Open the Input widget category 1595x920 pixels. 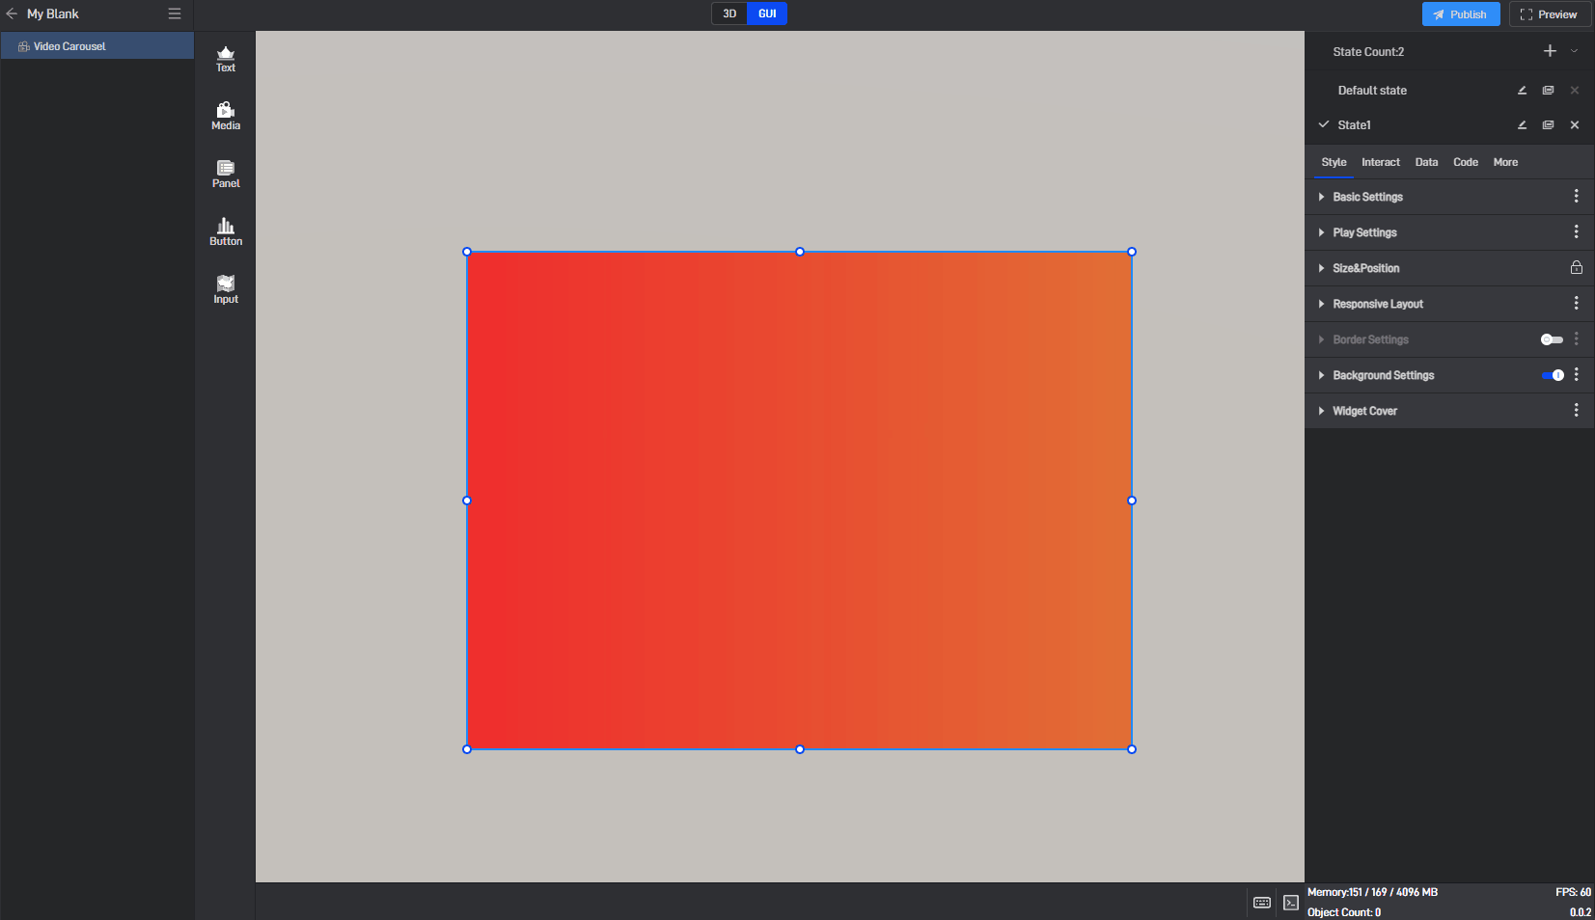[x=226, y=290]
